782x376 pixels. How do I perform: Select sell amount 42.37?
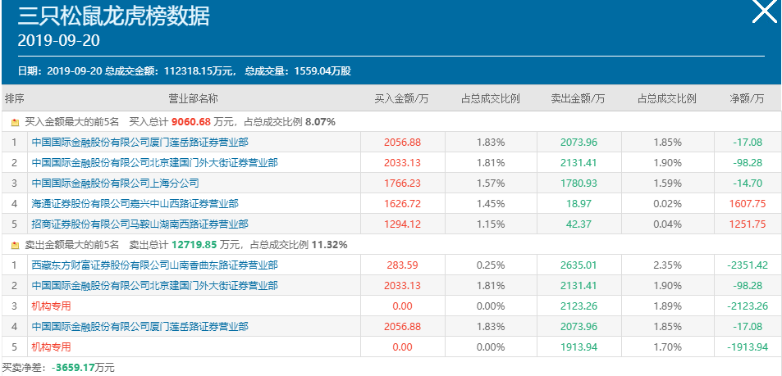[x=578, y=224]
